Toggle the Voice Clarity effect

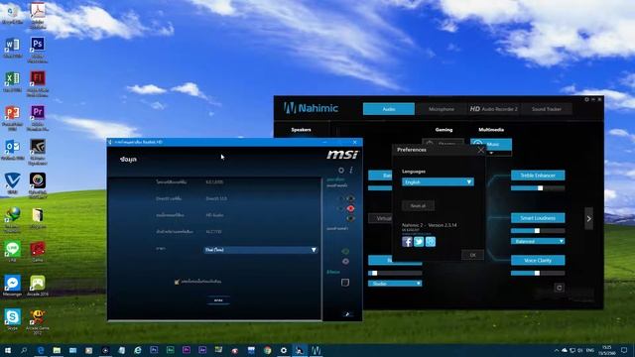click(538, 260)
